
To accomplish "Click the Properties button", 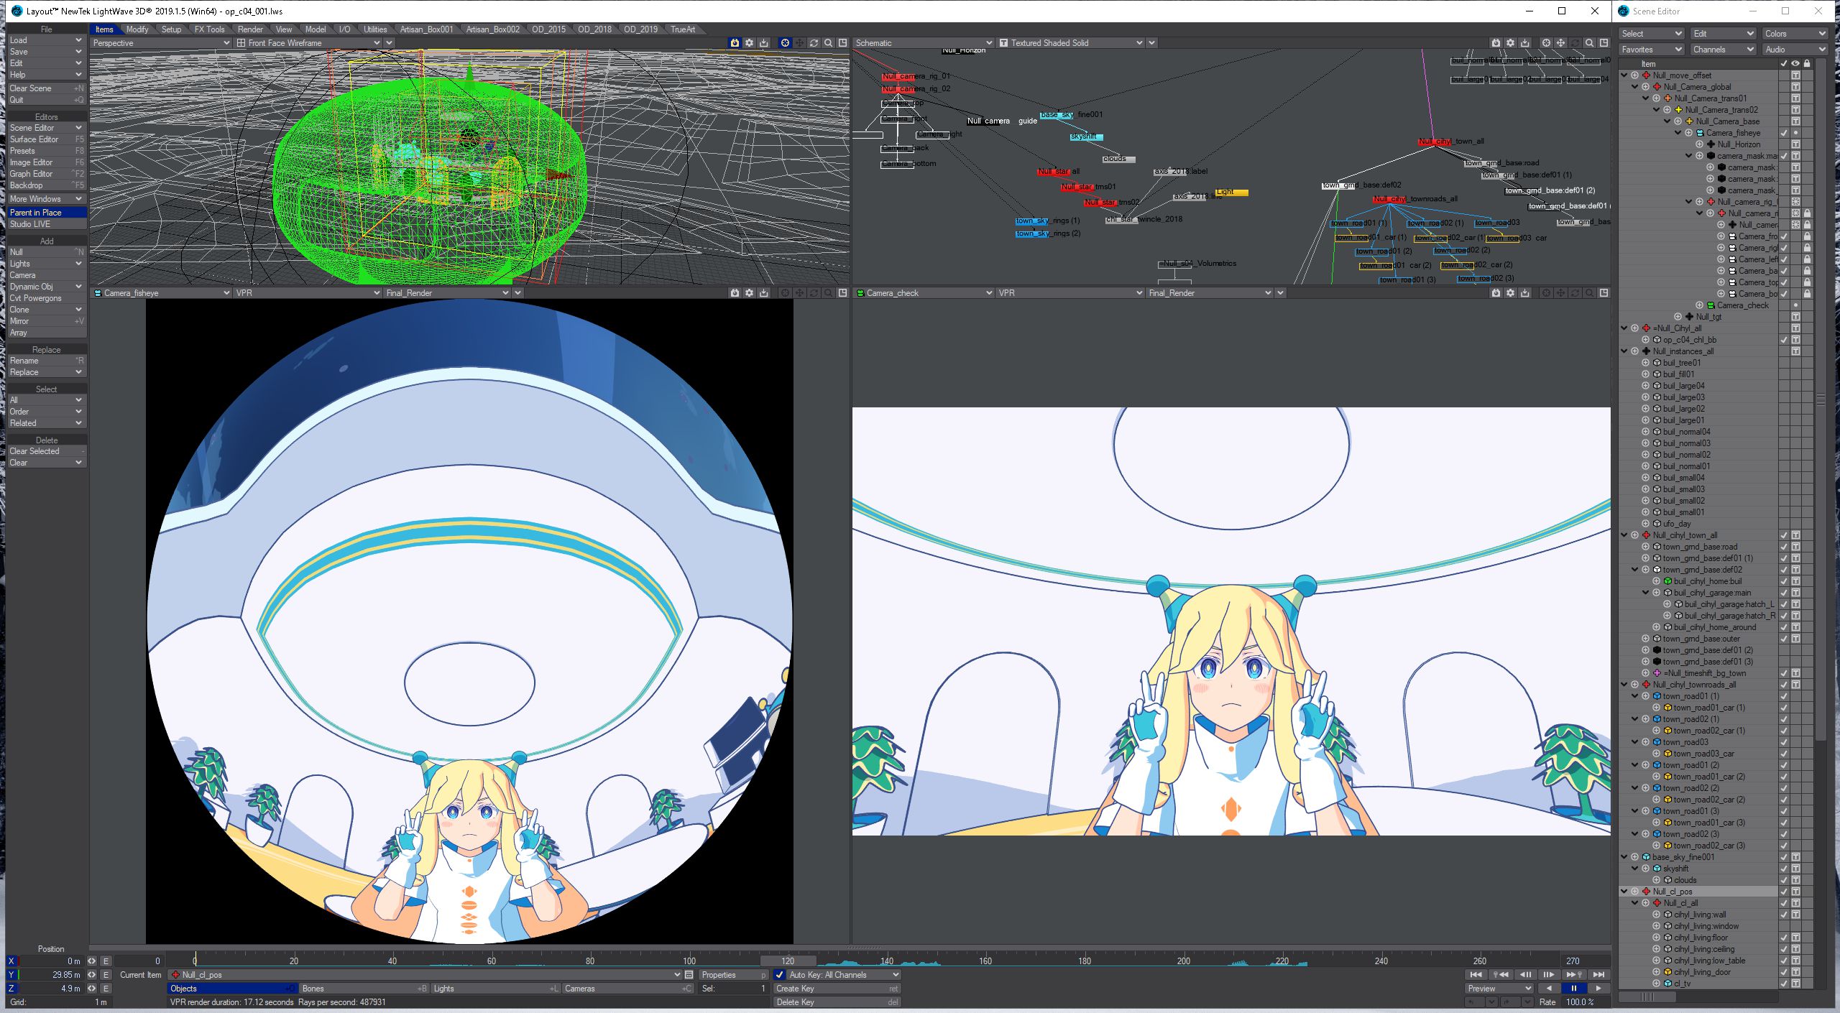I will click(733, 975).
